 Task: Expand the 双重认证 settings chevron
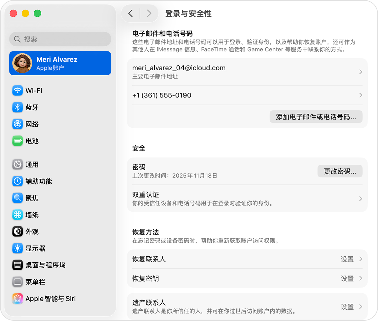click(360, 198)
